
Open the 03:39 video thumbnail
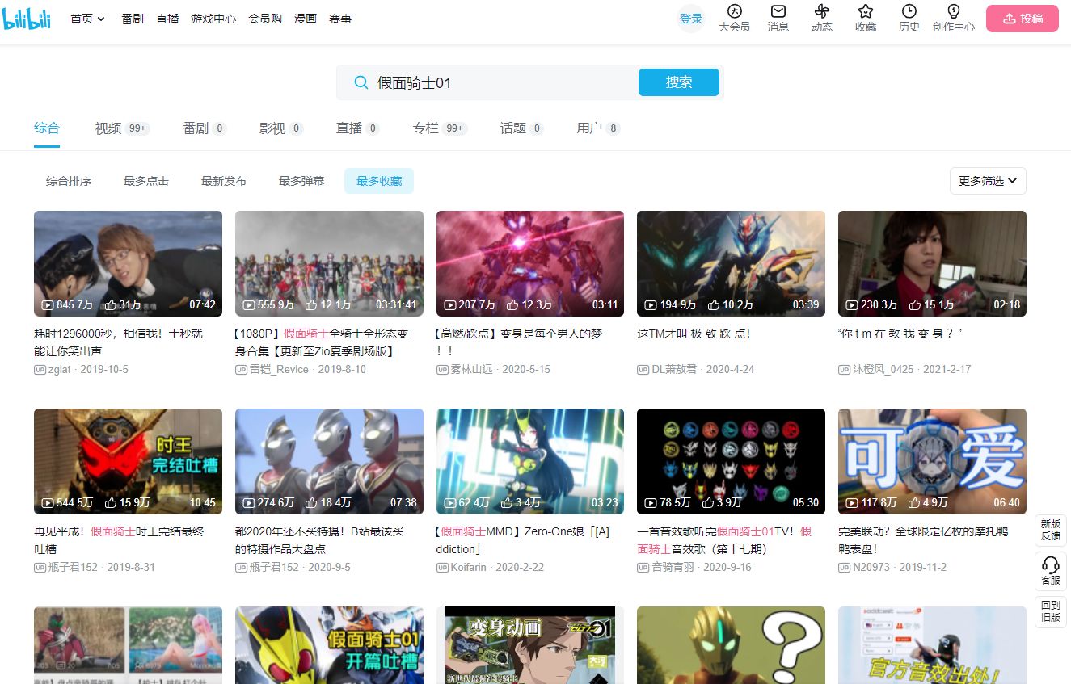pyautogui.click(x=731, y=263)
